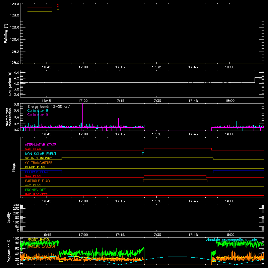Click the 'Quality' axis title
The image size is (268, 268).
pos(9,217)
